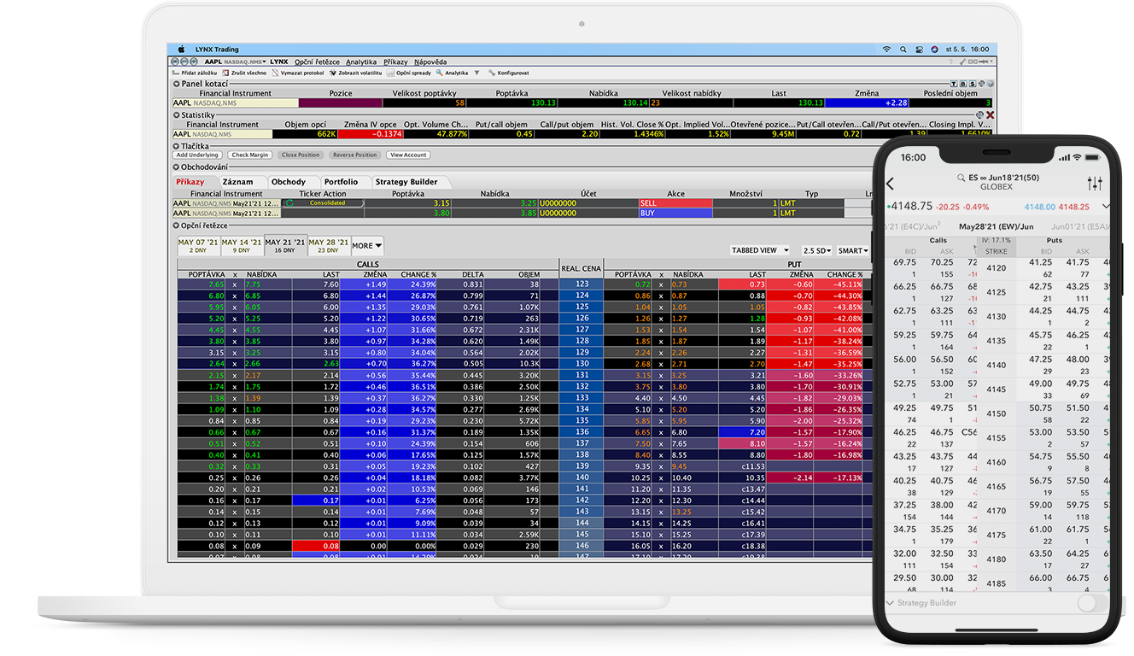The image size is (1134, 656).
Task: Collapse the Panel kotací section
Action: [x=177, y=84]
